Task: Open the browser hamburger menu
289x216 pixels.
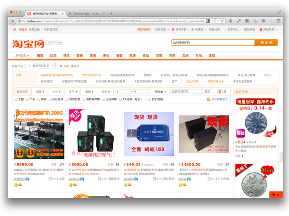Action: (x=279, y=21)
